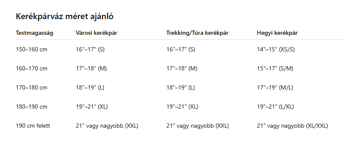Click the 190 cm felett row label

click(33, 126)
